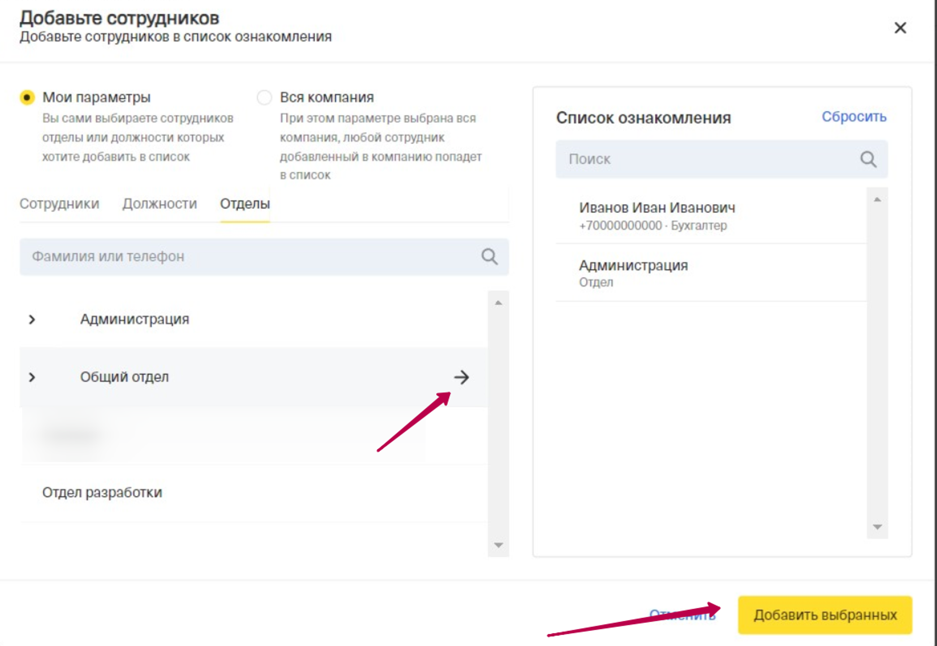
Task: Expand the Общий отдел department
Action: pyautogui.click(x=32, y=377)
